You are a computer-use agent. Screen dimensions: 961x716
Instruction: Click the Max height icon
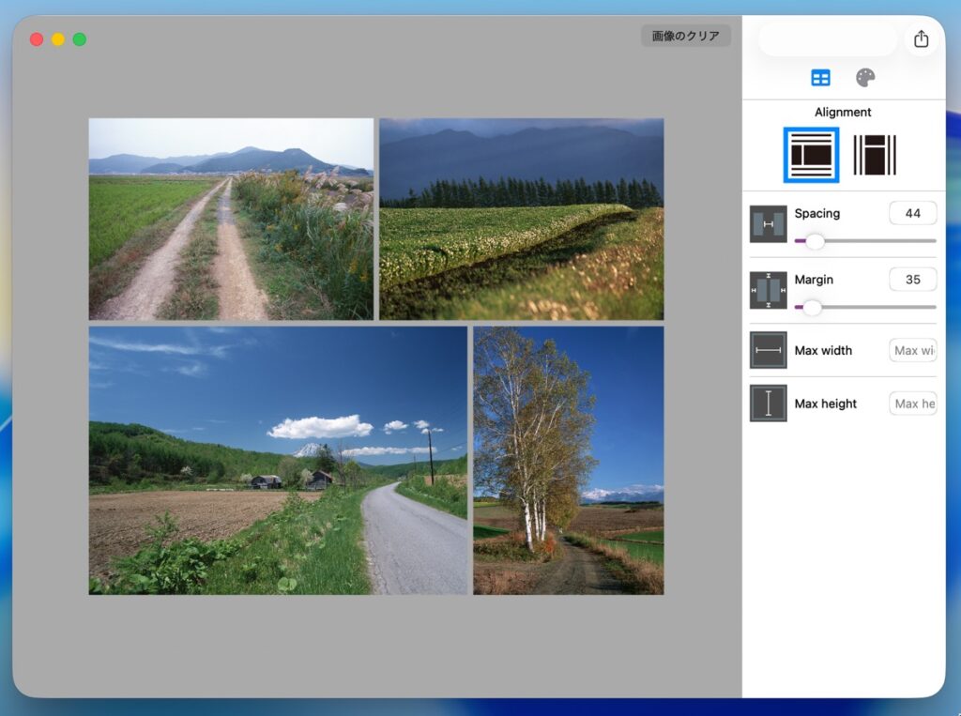click(x=768, y=404)
